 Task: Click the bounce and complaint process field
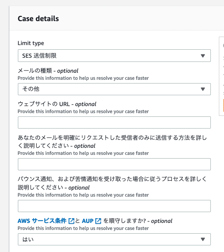click(x=114, y=206)
